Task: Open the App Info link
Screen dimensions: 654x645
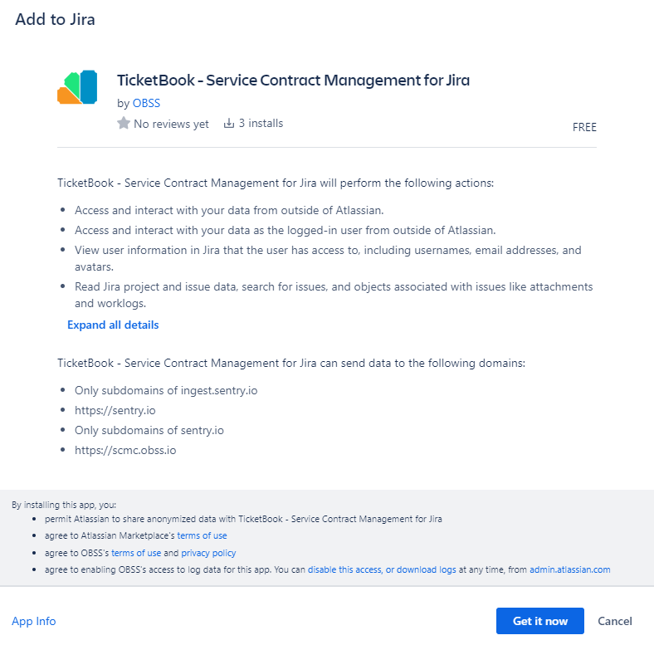Action: coord(34,621)
